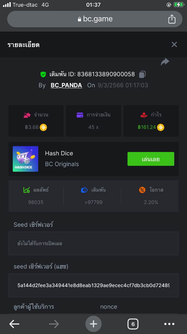Tap the share arrow icon
This screenshot has height=334, width=187.
point(165,62)
